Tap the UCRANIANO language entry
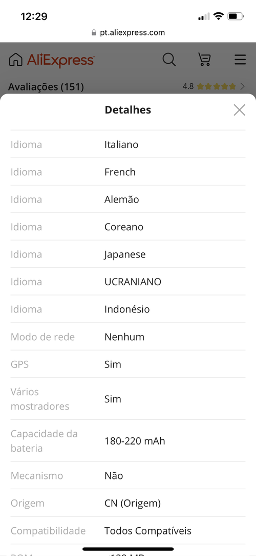256x556 pixels. (x=133, y=282)
